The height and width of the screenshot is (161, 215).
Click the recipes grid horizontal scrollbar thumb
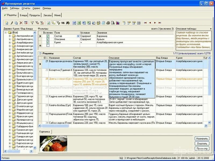click(55, 126)
